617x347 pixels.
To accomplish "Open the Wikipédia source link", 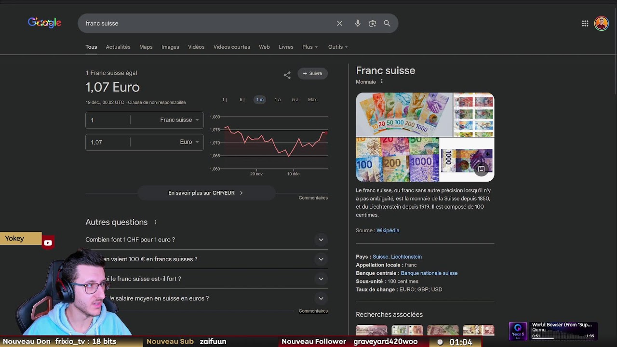I will click(388, 230).
